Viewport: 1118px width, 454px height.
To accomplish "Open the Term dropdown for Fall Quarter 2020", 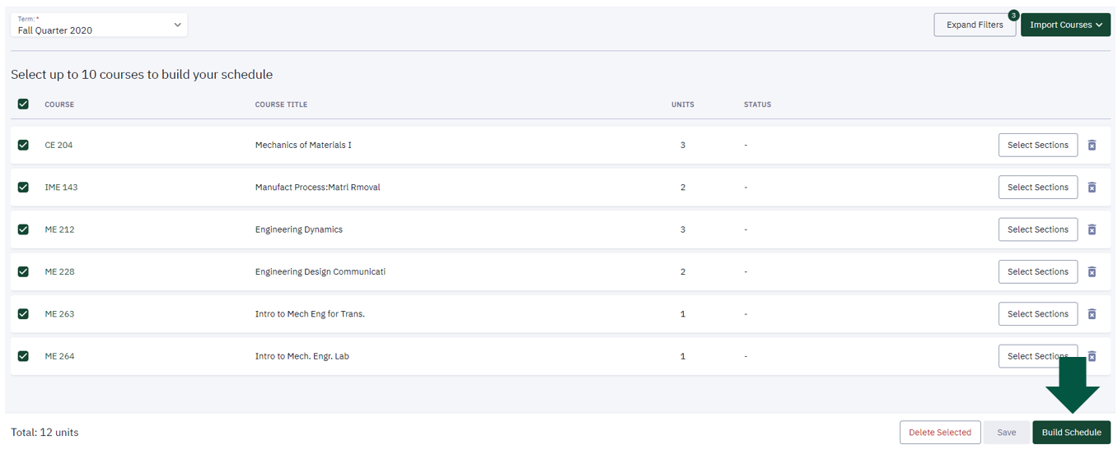I will coord(99,25).
